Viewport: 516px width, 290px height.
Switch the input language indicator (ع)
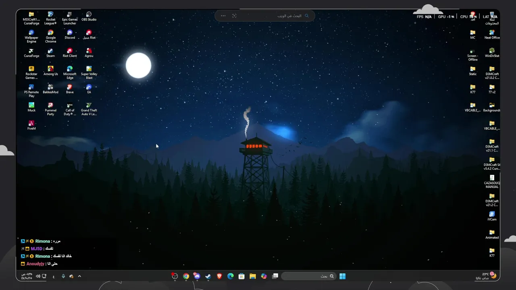(x=54, y=276)
